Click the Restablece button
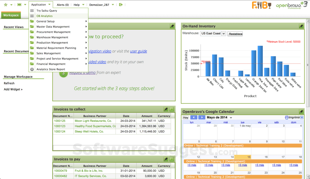Image resolution: width=310 pixels, height=179 pixels. pyautogui.click(x=235, y=34)
